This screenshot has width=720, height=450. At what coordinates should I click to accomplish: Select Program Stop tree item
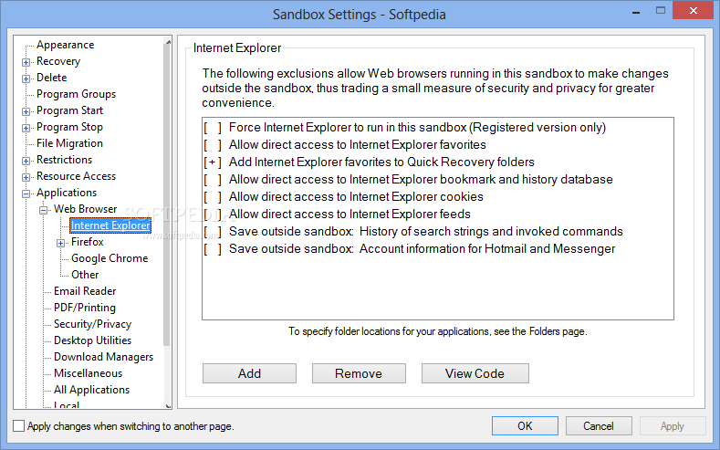69,127
